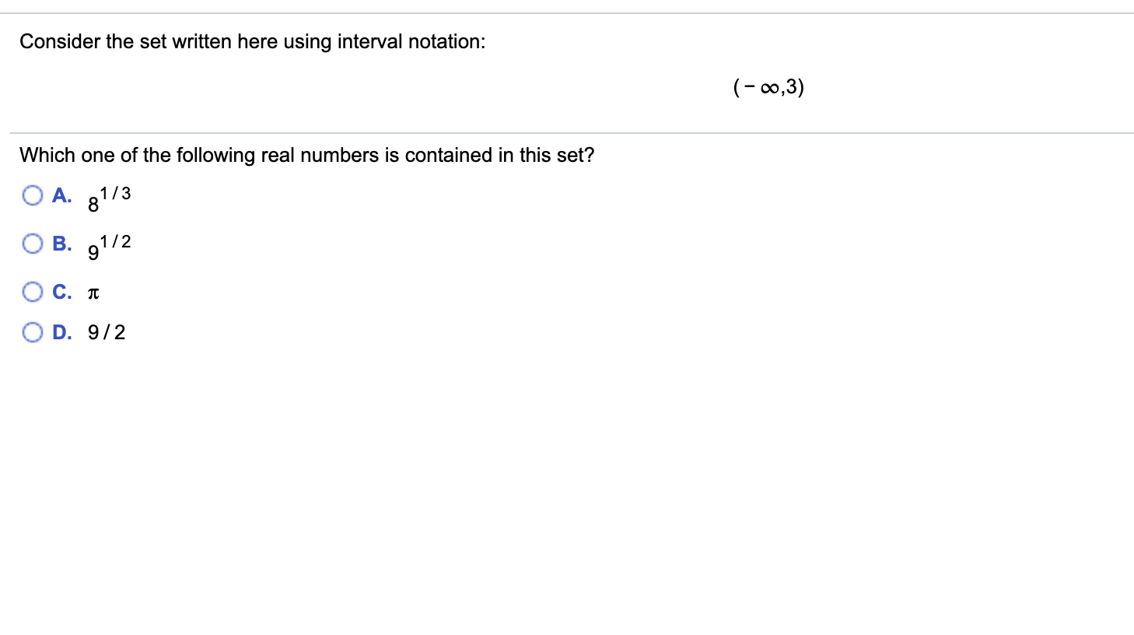Click the π symbol answer
This screenshot has height=635, width=1134.
click(93, 293)
